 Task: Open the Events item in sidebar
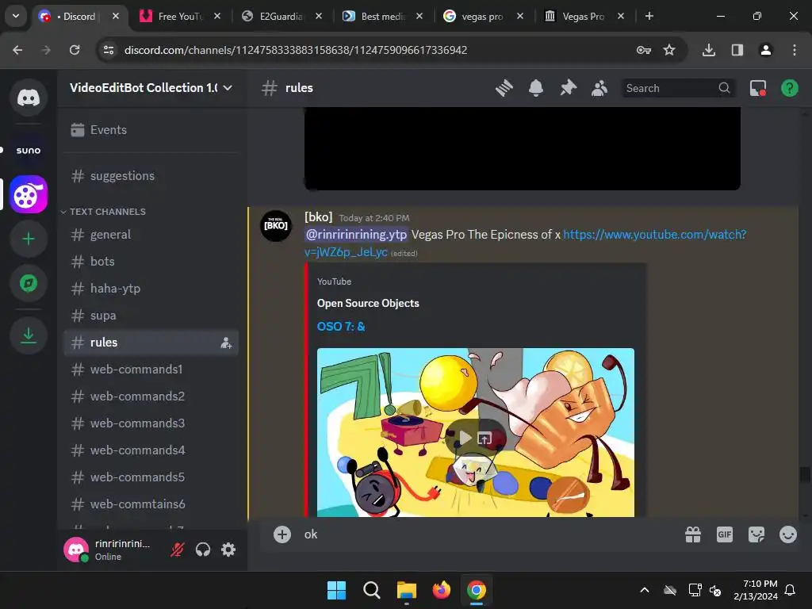151,130
